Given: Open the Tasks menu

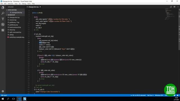Looking at the screenshot, I should (x=29, y=4).
